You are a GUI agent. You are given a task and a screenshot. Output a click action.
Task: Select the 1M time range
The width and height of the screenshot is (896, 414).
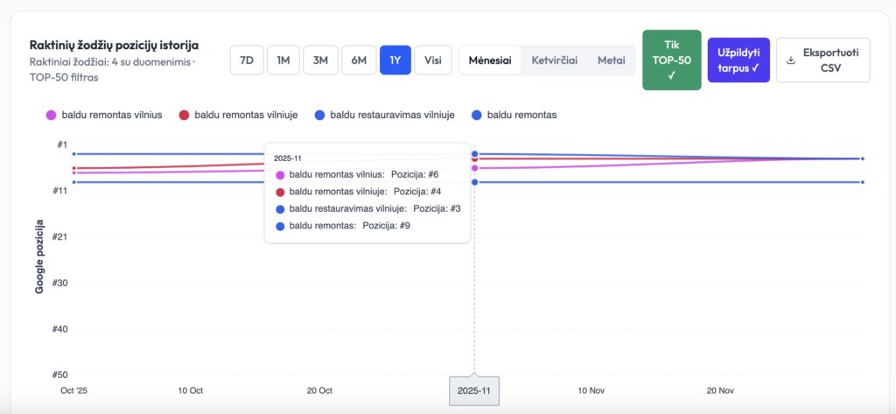(283, 60)
